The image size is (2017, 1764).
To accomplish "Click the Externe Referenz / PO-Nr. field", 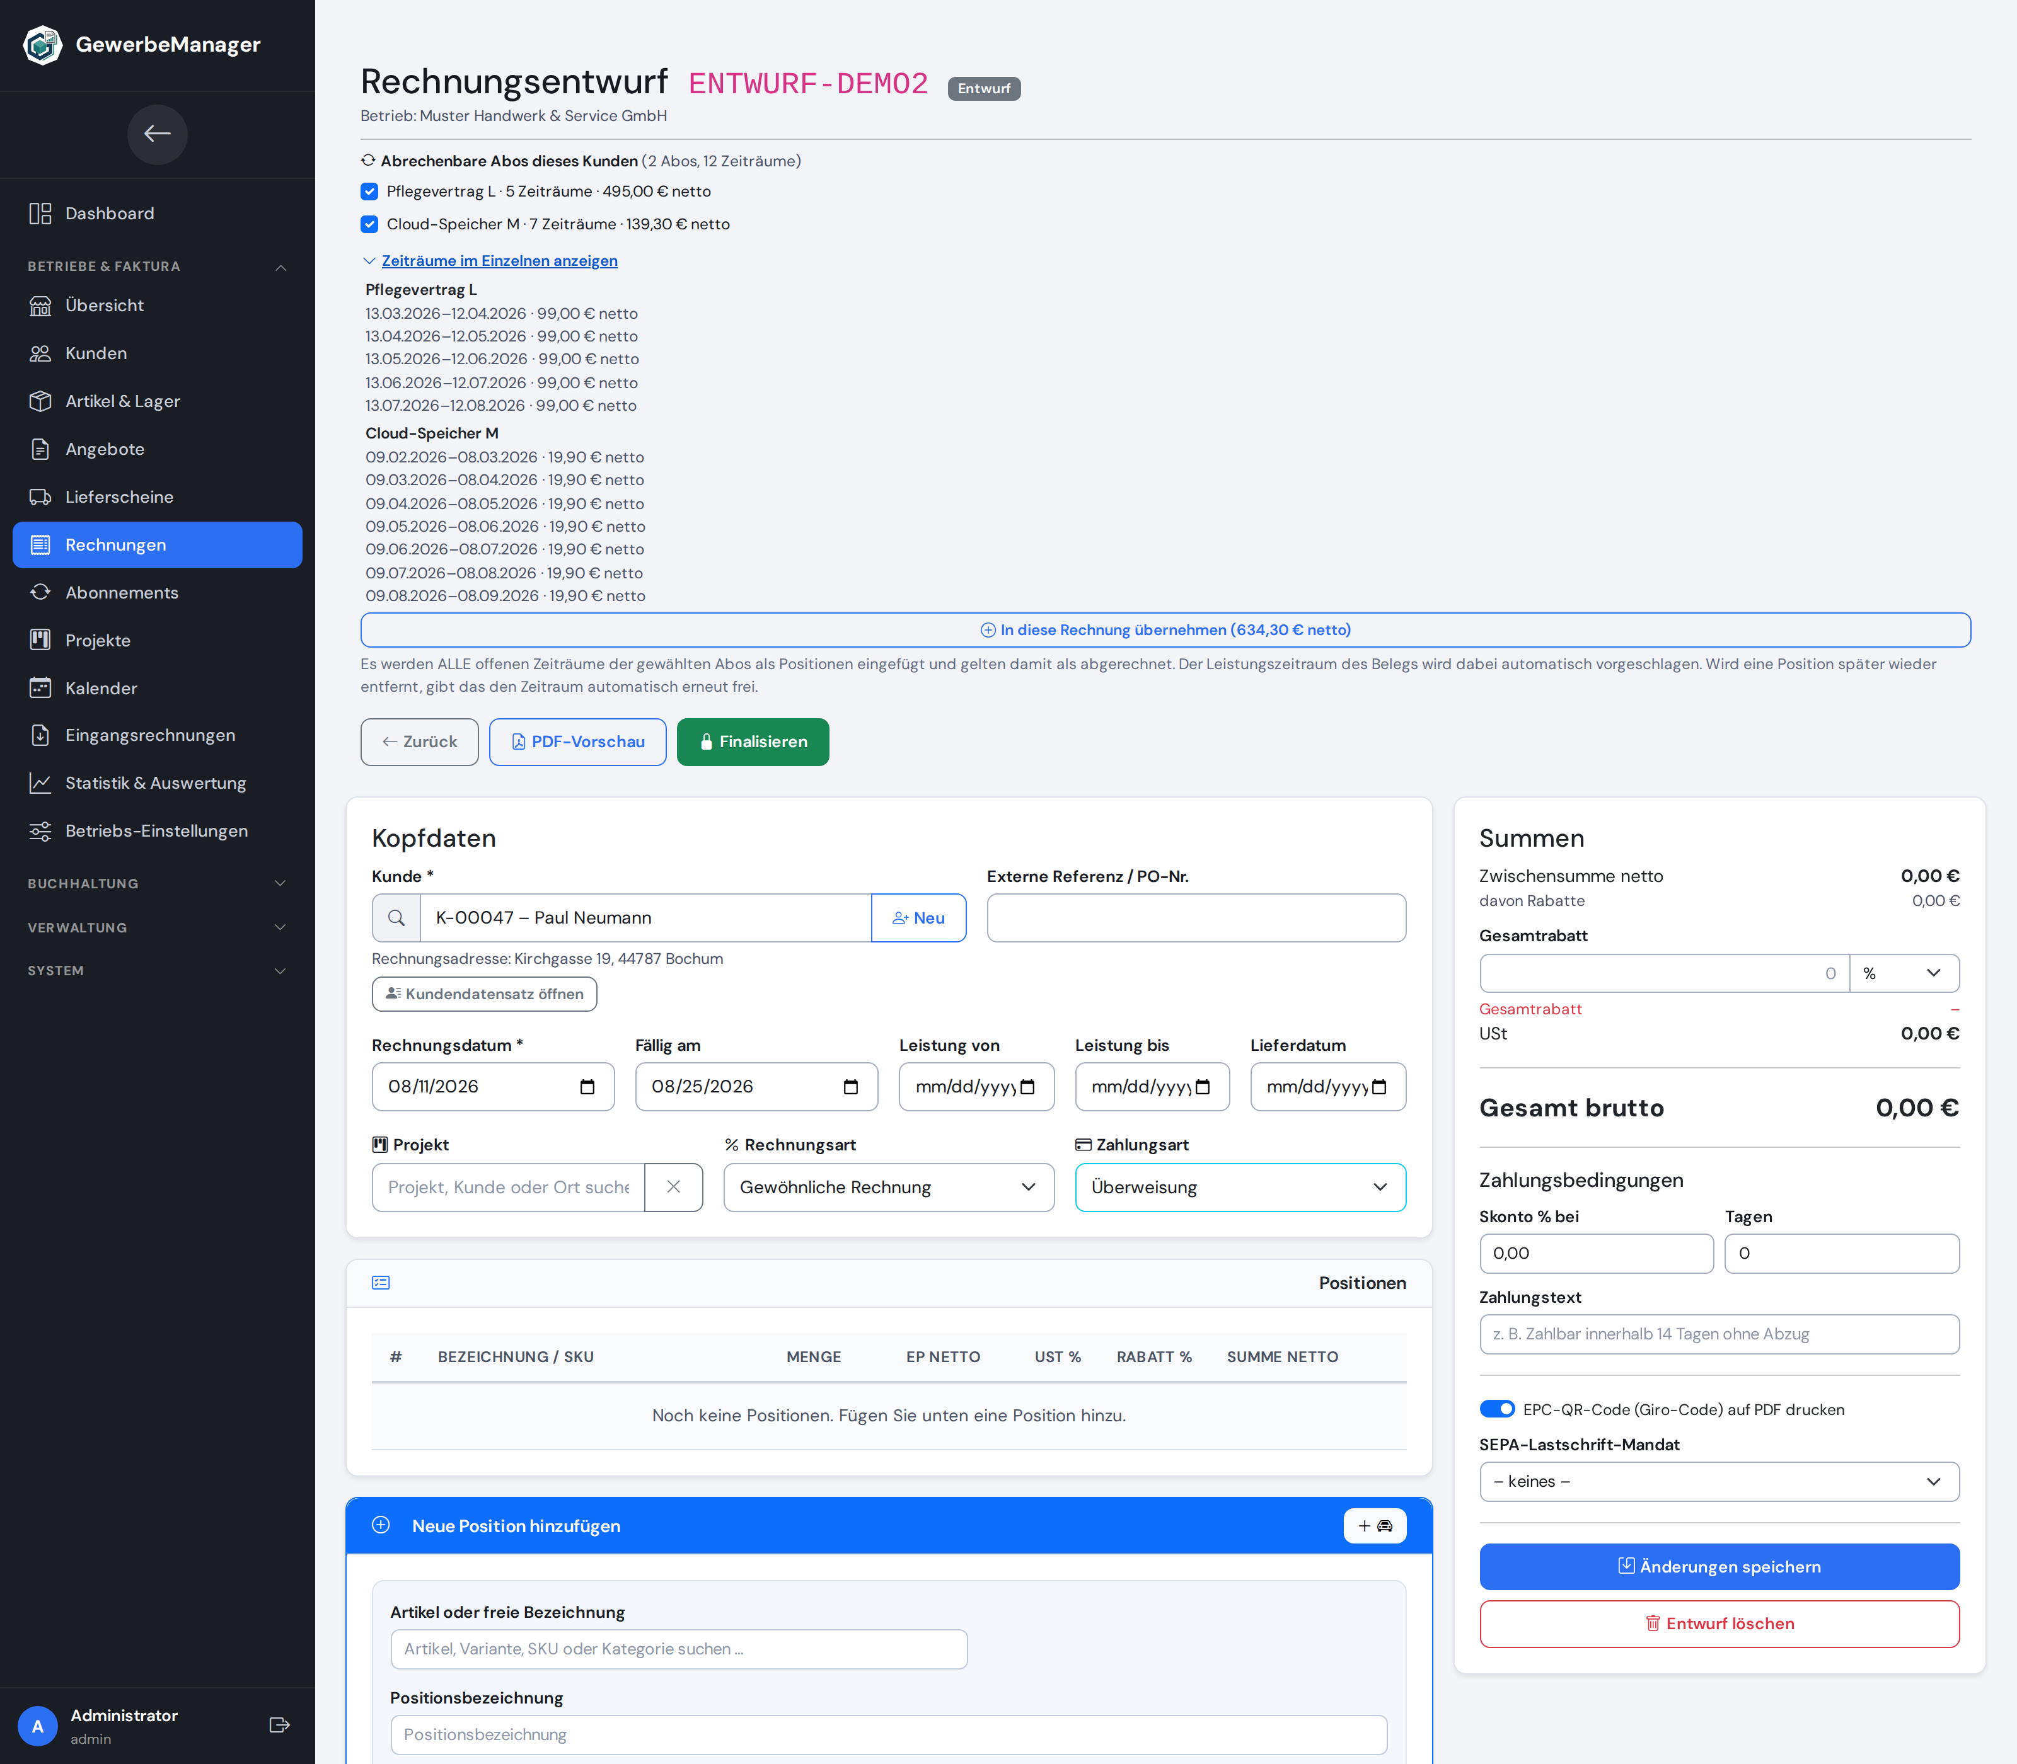I will point(1196,917).
